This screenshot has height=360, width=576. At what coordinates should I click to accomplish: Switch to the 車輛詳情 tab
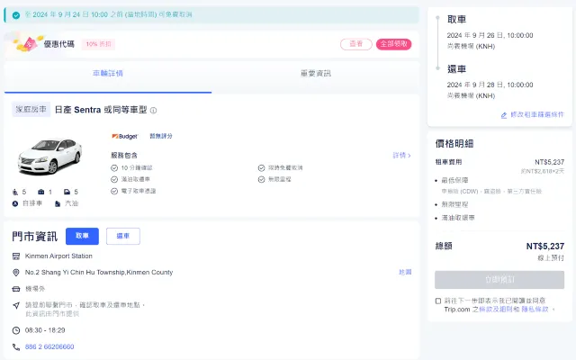pos(108,73)
